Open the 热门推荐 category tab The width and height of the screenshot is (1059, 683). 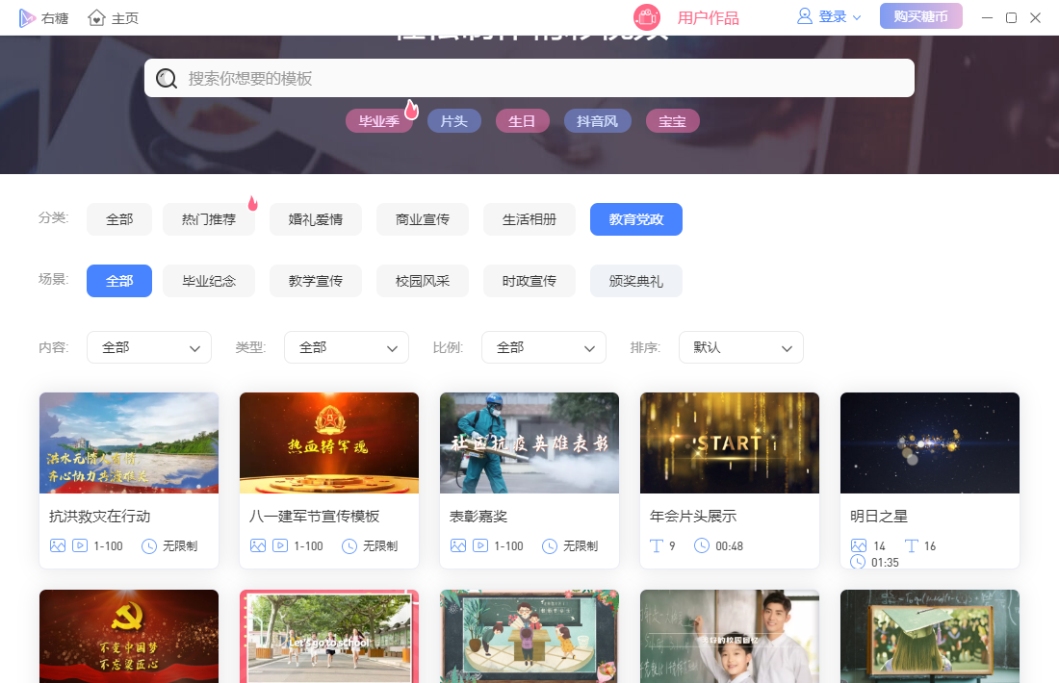pyautogui.click(x=209, y=219)
